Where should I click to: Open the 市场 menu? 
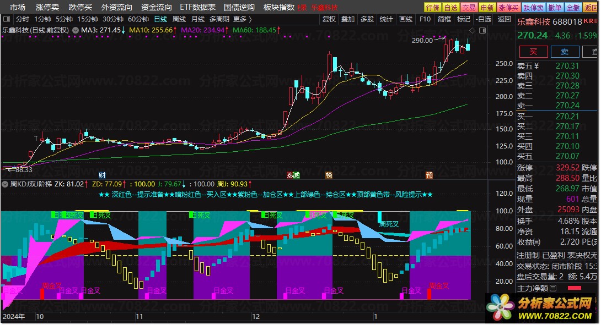pos(17,7)
